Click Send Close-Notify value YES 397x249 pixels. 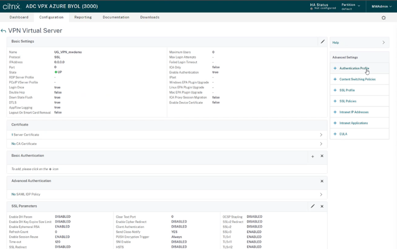coord(174,232)
